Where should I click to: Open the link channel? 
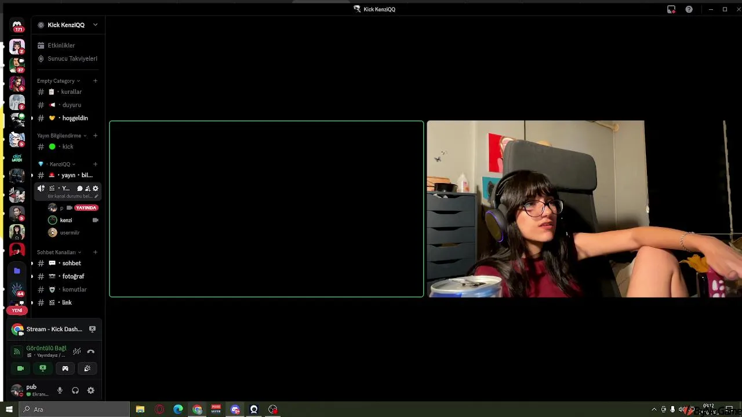[68, 302]
